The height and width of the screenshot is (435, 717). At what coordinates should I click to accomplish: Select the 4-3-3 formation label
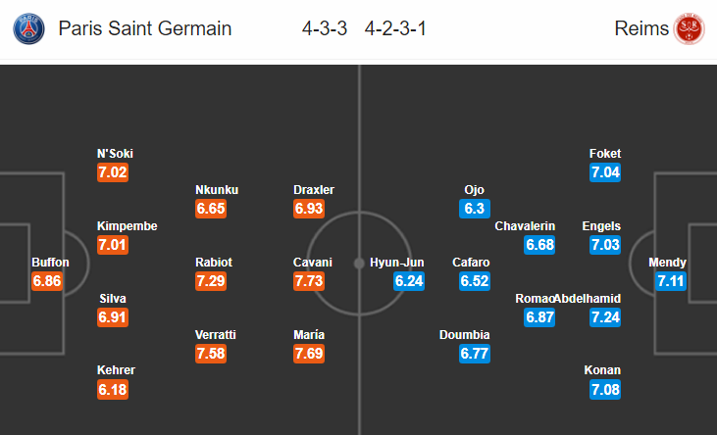pyautogui.click(x=325, y=28)
